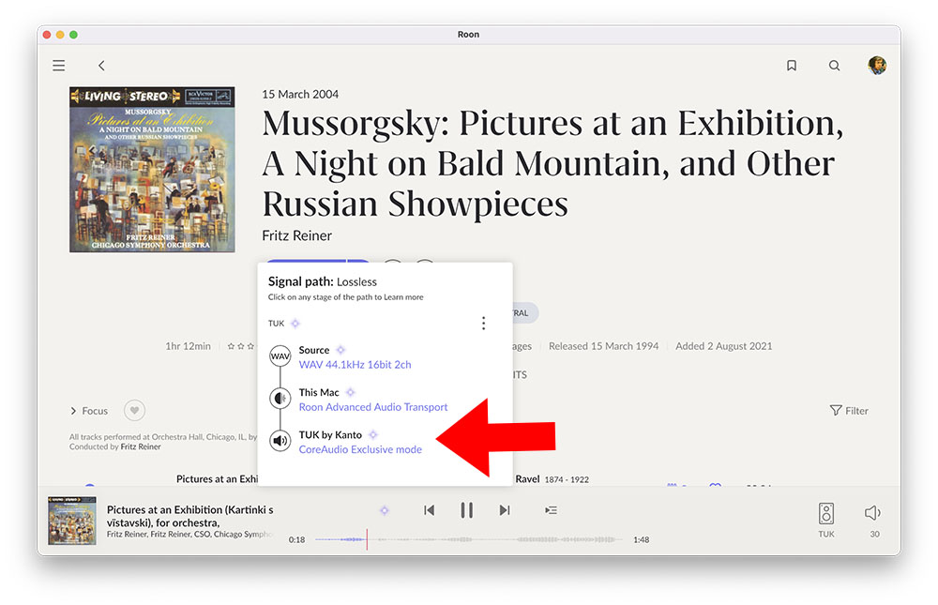Screen dimensions: 938x605
Task: Open search with the magnifier icon
Action: [x=834, y=66]
